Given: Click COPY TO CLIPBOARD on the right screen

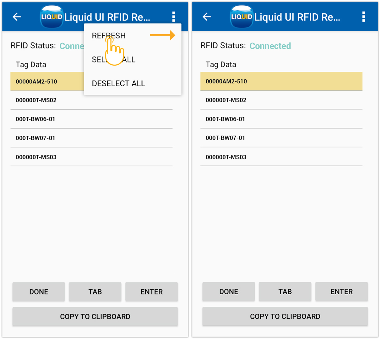Looking at the screenshot, I should coord(285,316).
